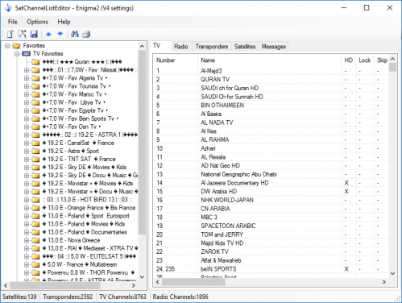Click the TV Favorites monitor icon

pyautogui.click(x=27, y=54)
